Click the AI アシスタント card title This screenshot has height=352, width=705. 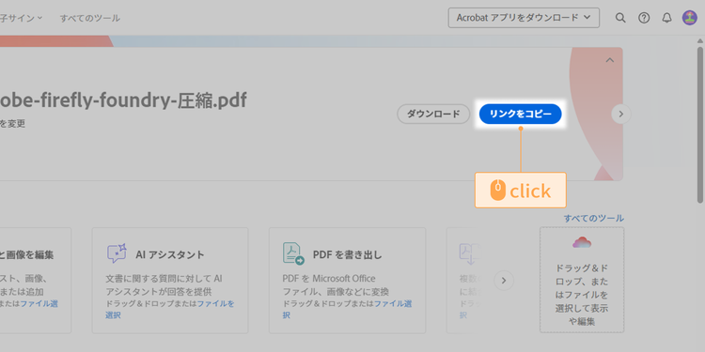click(x=170, y=255)
